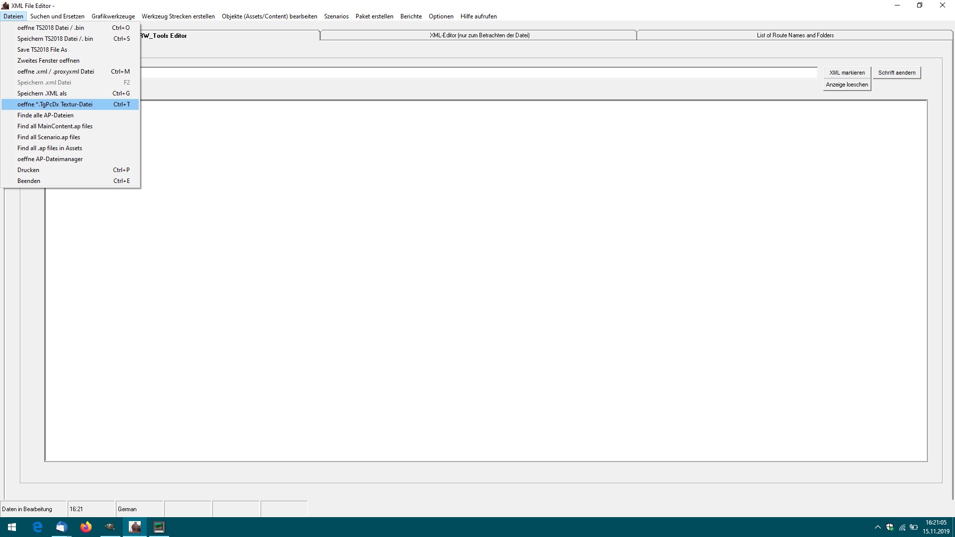The height and width of the screenshot is (537, 955).
Task: Click 'oeffne AP-Dateimanager' menu item
Action: (x=50, y=159)
